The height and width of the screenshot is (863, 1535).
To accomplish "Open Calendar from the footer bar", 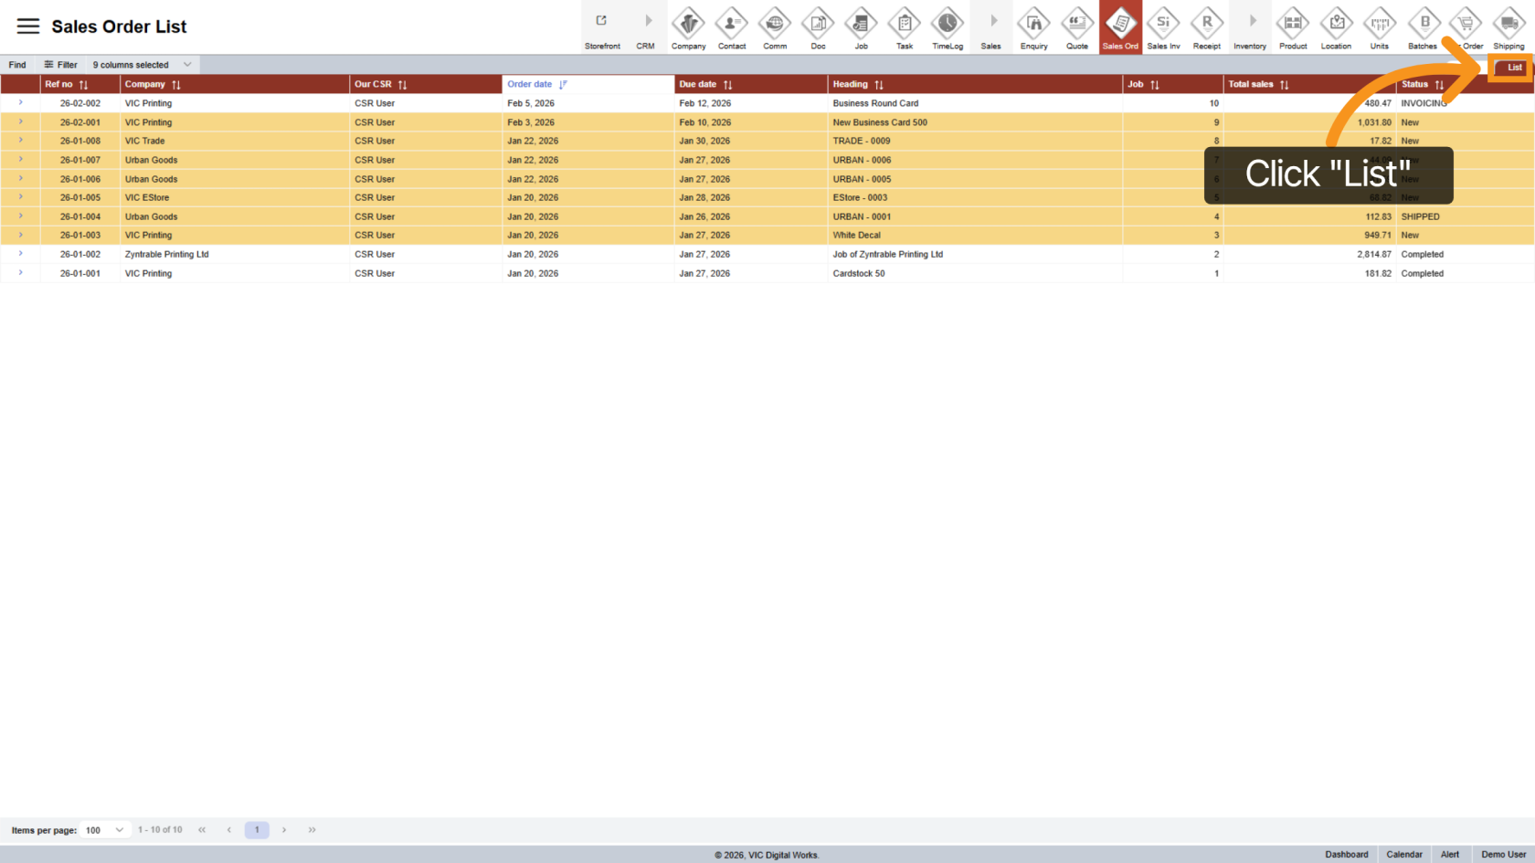I will pyautogui.click(x=1403, y=855).
